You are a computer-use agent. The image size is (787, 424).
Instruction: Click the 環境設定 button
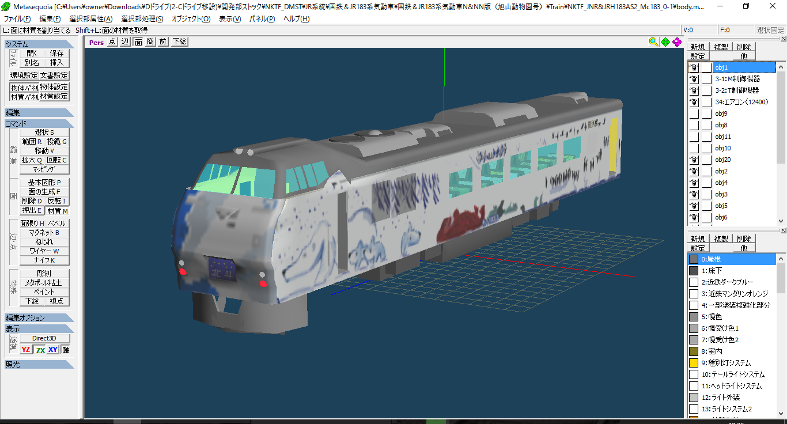pos(24,75)
